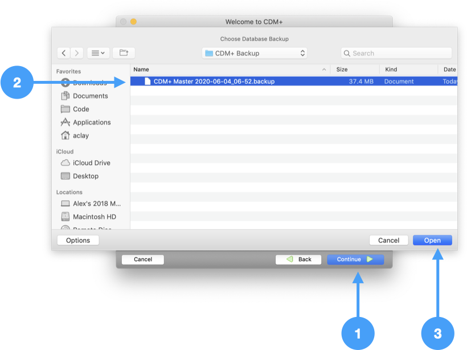Cancel the Choose Database Backup dialog
The width and height of the screenshot is (467, 350).
[388, 241]
